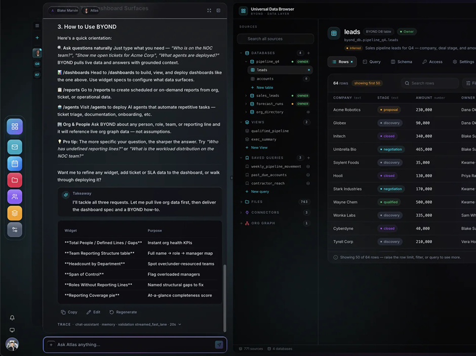Click the Acme Robotics company cell

coord(347,110)
